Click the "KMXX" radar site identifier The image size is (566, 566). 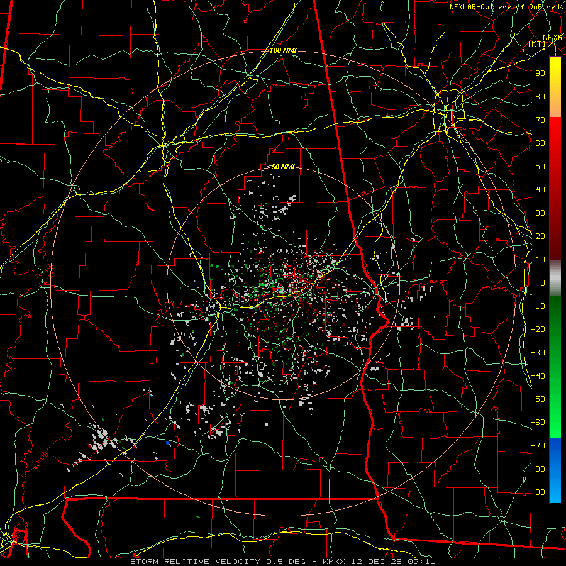(333, 562)
